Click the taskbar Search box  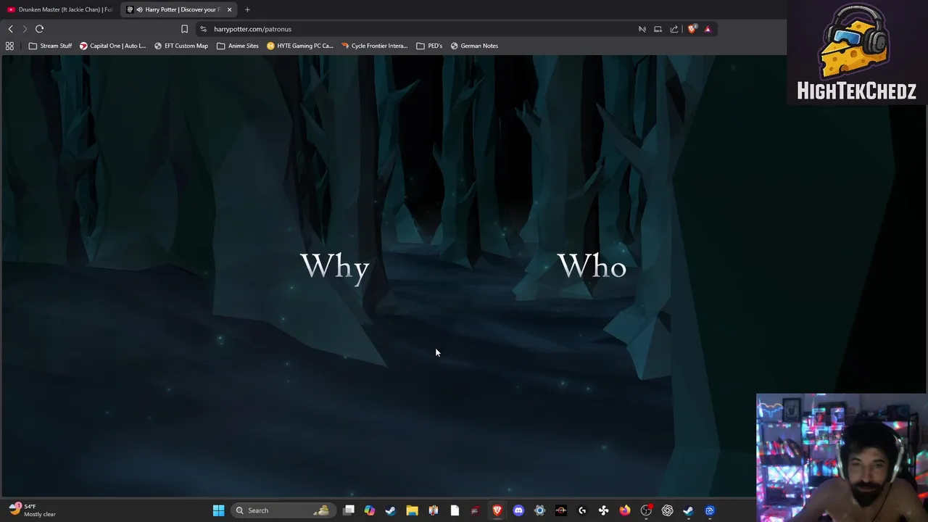tap(283, 510)
